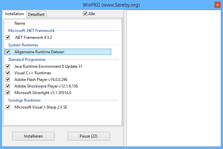
Task: Select the Sonstige Runtimes group header
Action: [24, 100]
